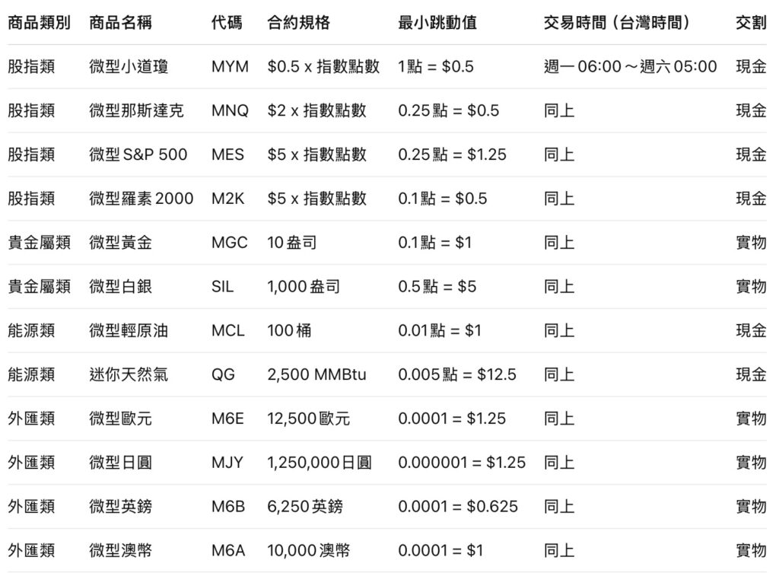Click the MCL code cell
The height and width of the screenshot is (573, 779).
pos(229,331)
